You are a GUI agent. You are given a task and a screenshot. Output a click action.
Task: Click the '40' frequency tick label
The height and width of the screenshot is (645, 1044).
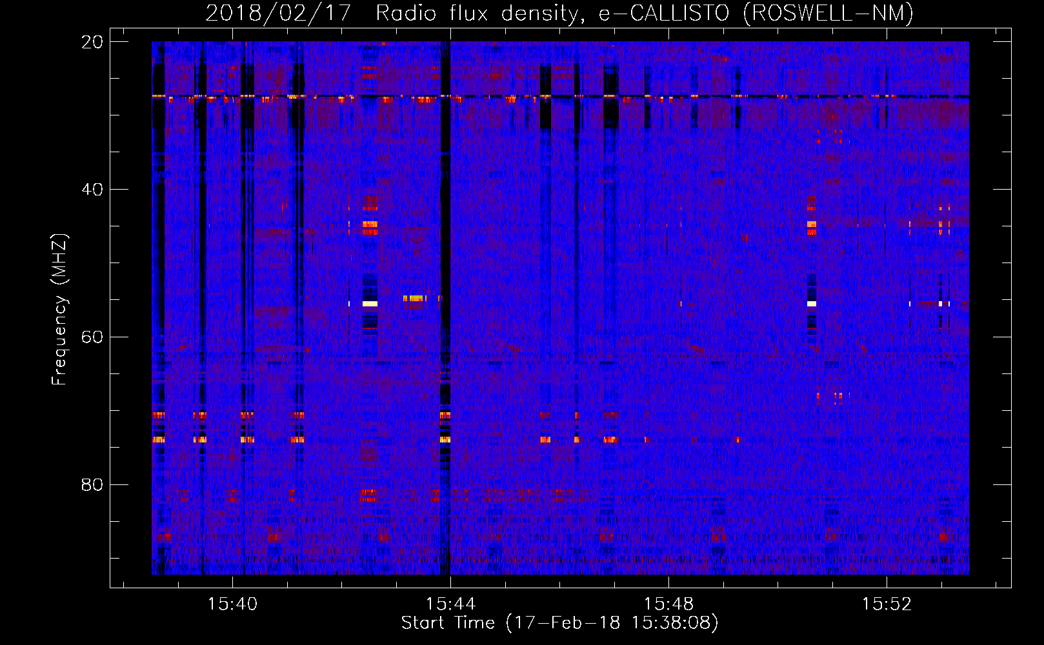92,190
